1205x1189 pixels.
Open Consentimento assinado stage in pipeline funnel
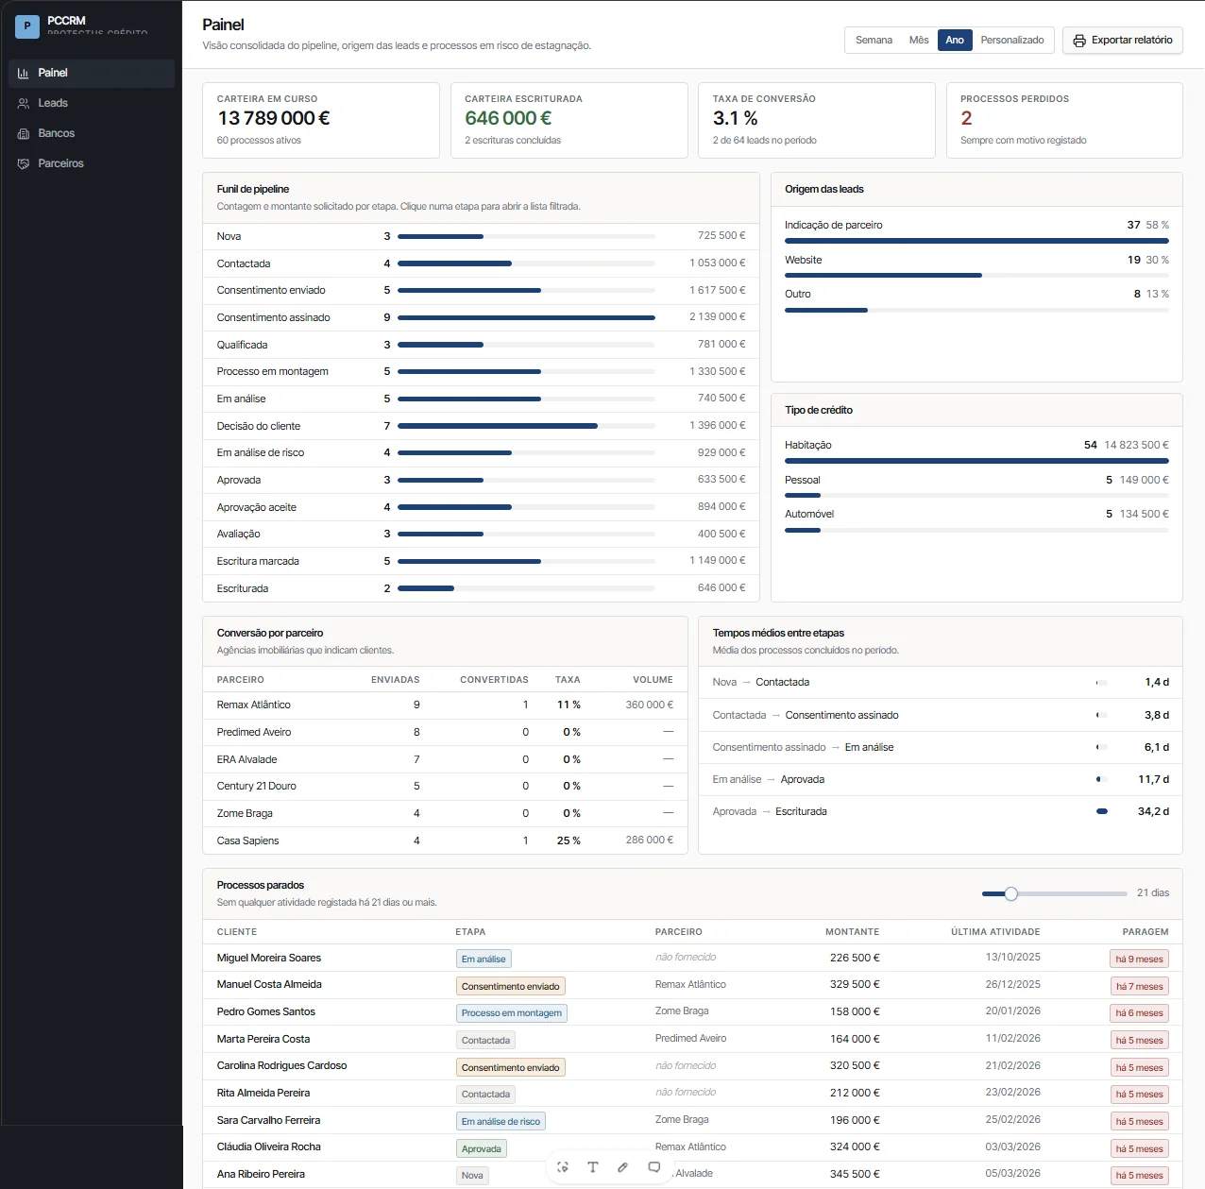coord(481,317)
